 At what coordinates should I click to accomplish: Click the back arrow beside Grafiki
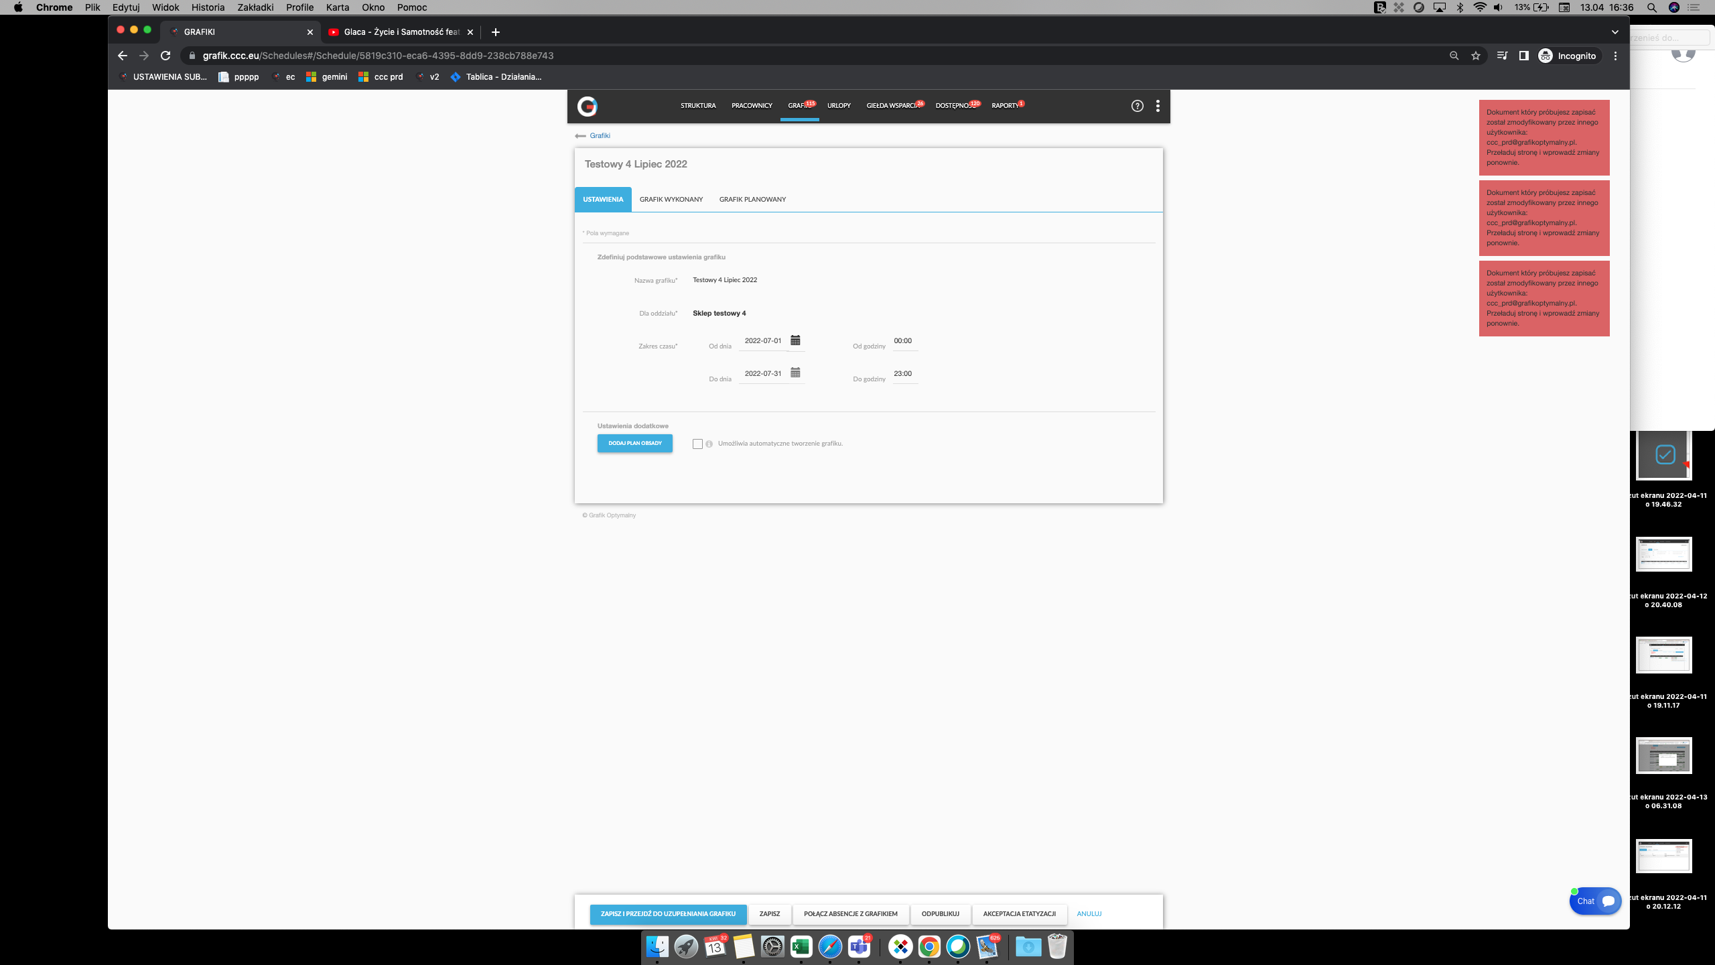tap(580, 136)
